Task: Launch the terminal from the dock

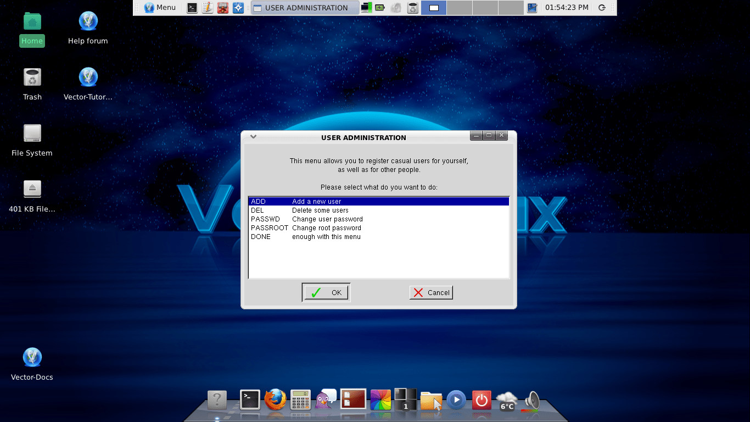Action: (x=250, y=399)
